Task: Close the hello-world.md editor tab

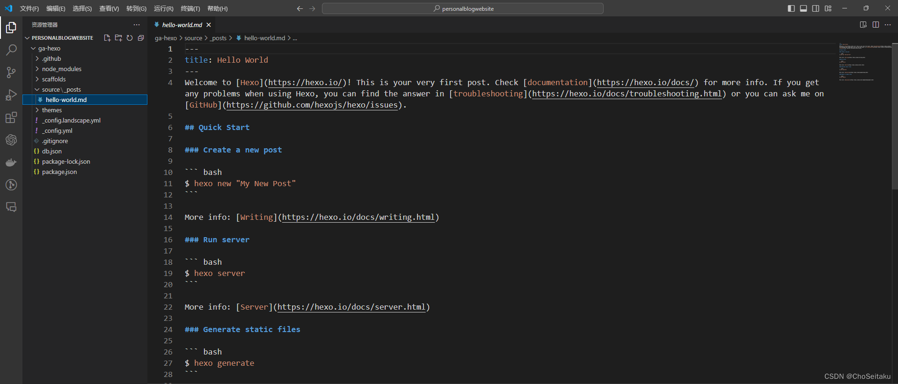Action: click(x=209, y=25)
